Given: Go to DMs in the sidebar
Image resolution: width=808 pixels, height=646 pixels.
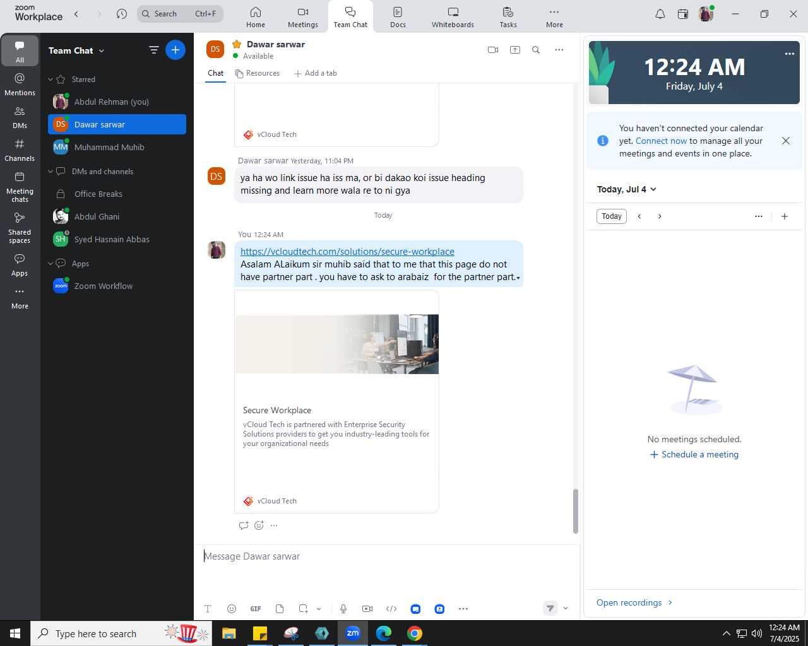Looking at the screenshot, I should coord(20,117).
